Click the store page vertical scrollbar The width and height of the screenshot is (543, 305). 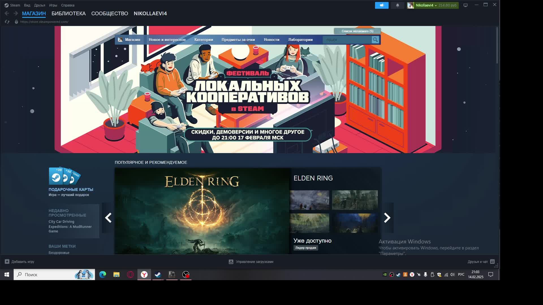pyautogui.click(x=497, y=45)
